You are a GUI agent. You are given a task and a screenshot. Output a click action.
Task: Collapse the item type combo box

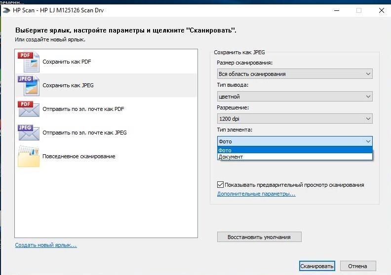click(295, 141)
